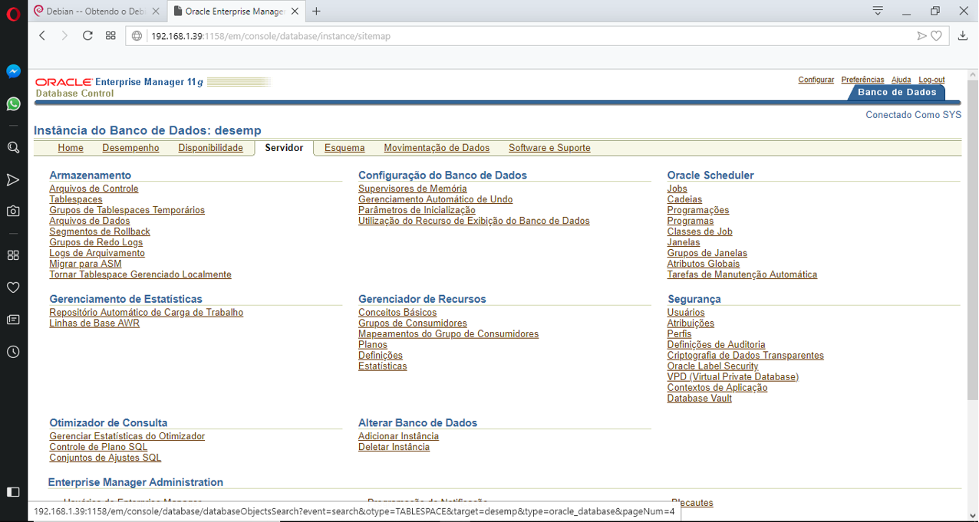The height and width of the screenshot is (522, 979).
Task: Switch to the Disponibilidade tab
Action: tap(210, 148)
